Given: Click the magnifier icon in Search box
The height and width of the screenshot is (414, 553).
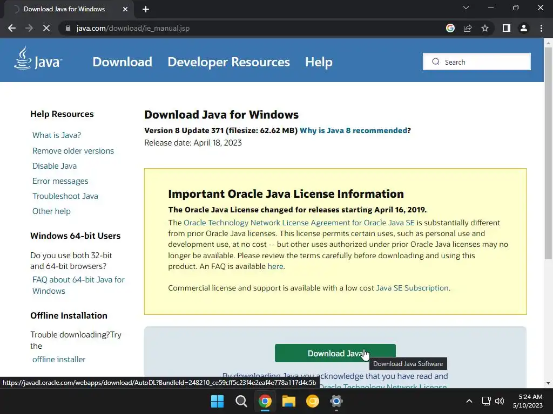Looking at the screenshot, I should (x=436, y=61).
